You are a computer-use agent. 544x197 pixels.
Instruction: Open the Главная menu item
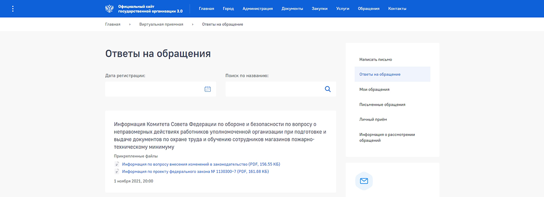pos(206,9)
